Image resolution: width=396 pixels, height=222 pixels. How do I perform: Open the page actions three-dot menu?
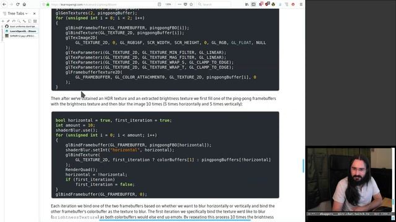click(179, 4)
